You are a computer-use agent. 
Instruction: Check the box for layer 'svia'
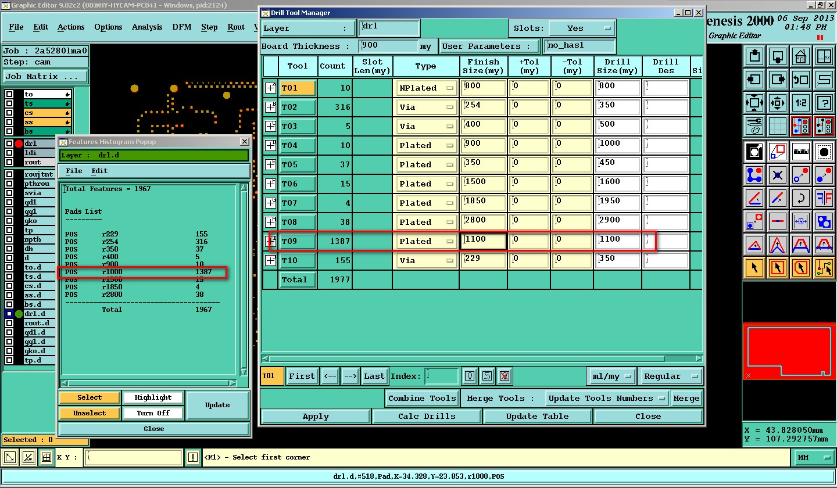click(x=9, y=193)
